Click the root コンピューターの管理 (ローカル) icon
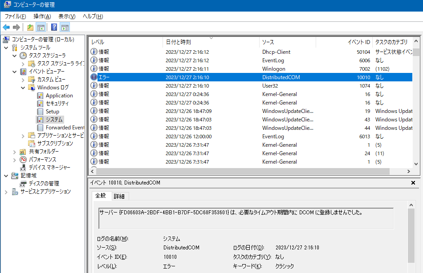This screenshot has height=273, width=423. tap(6, 40)
